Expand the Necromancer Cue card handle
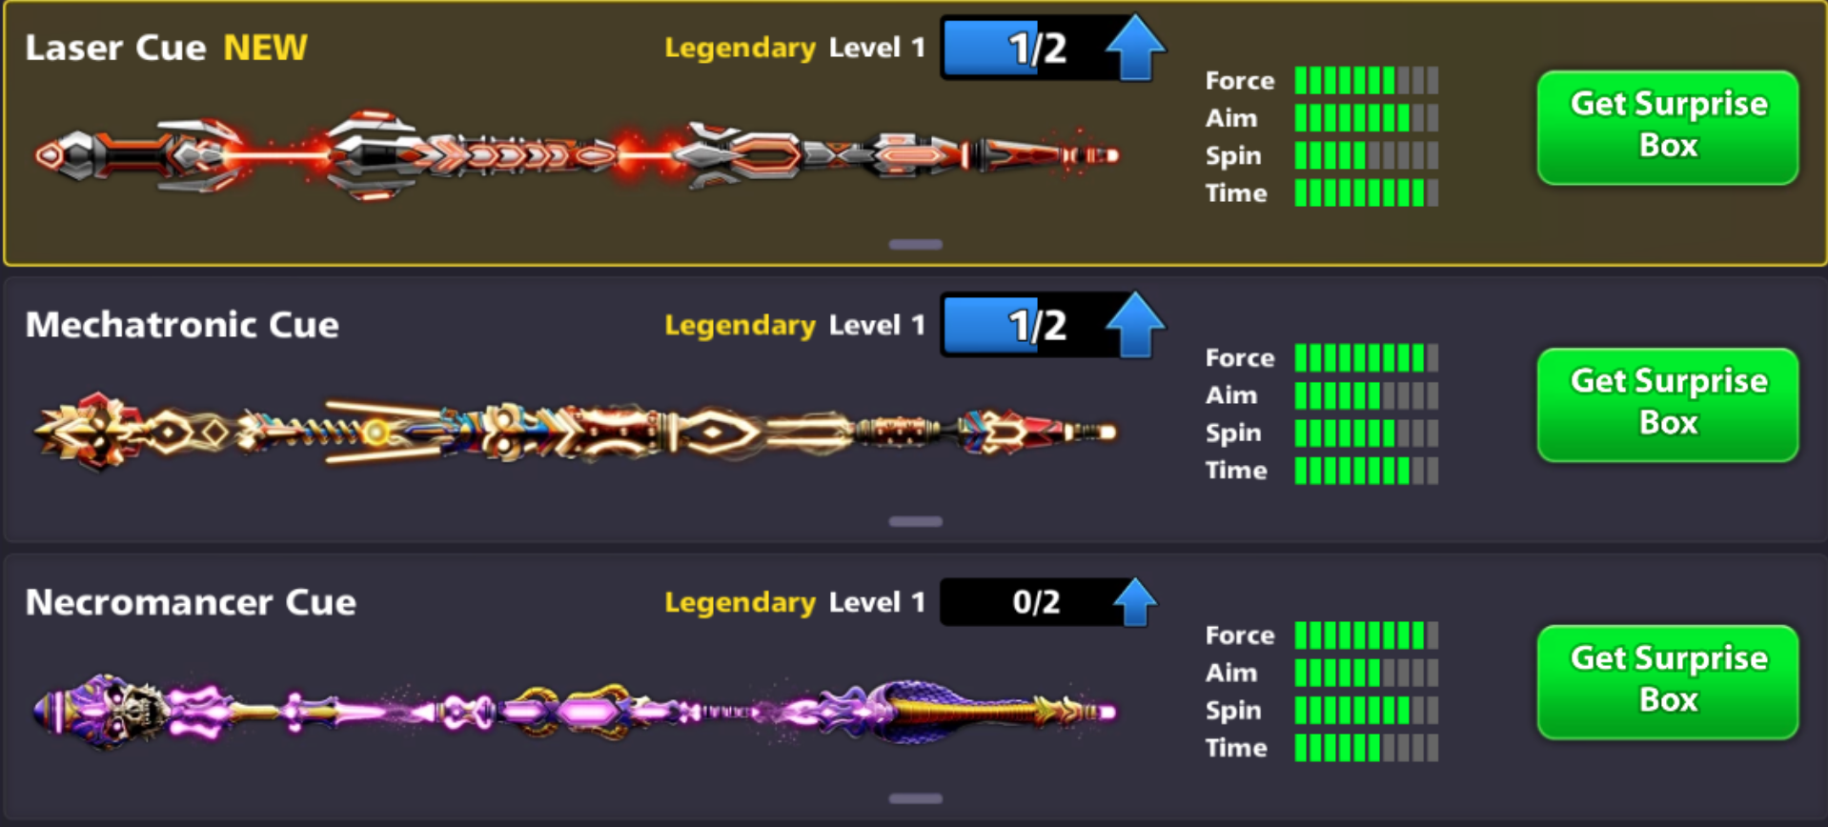Screen dimensions: 1828x827 915,799
